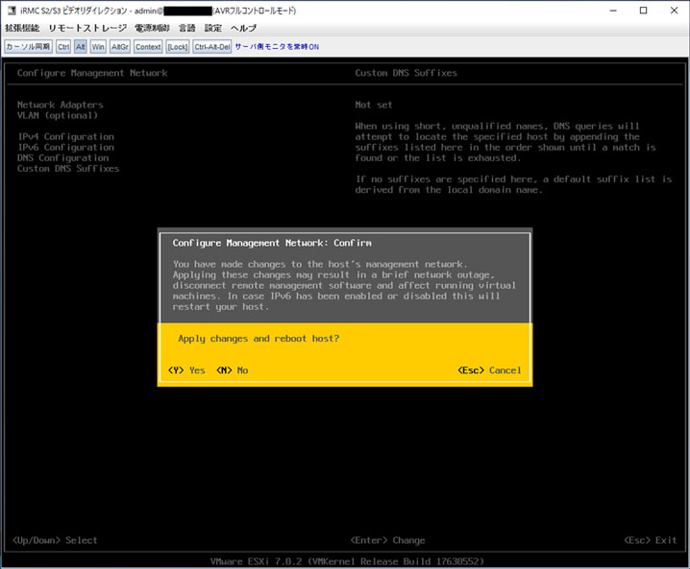Click <N> No in confirm dialog
This screenshot has width=690, height=569.
233,370
